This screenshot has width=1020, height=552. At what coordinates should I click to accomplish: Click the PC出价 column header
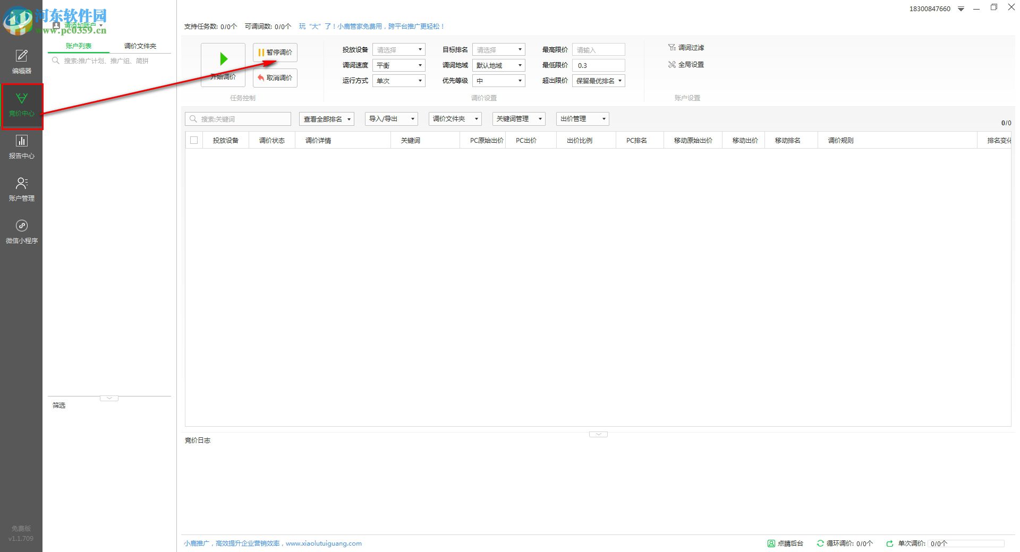pyautogui.click(x=531, y=141)
